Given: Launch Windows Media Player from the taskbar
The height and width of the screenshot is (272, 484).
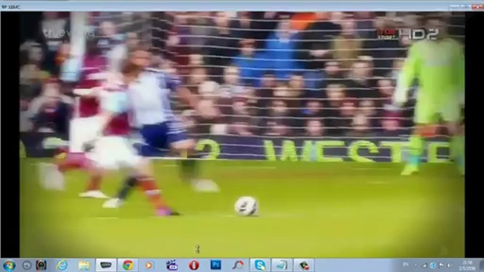Looking at the screenshot, I should [x=149, y=265].
